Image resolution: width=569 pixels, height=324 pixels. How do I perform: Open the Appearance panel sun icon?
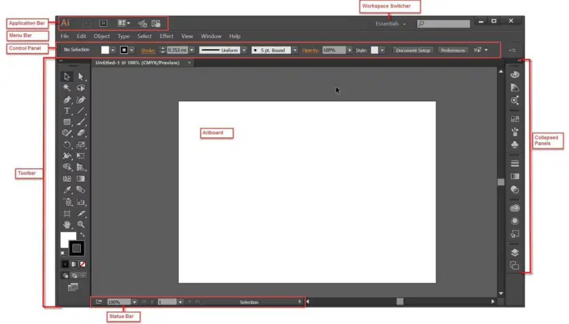(515, 221)
